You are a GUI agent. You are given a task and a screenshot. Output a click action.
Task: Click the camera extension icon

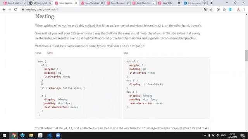pyautogui.click(x=224, y=9)
